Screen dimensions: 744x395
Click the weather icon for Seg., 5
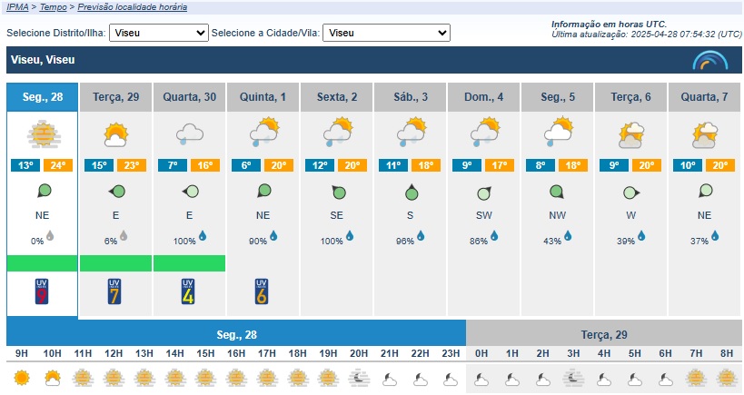tap(558, 133)
